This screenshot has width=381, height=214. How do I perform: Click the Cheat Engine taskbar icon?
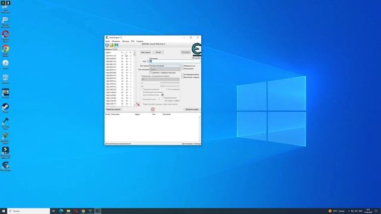click(98, 211)
